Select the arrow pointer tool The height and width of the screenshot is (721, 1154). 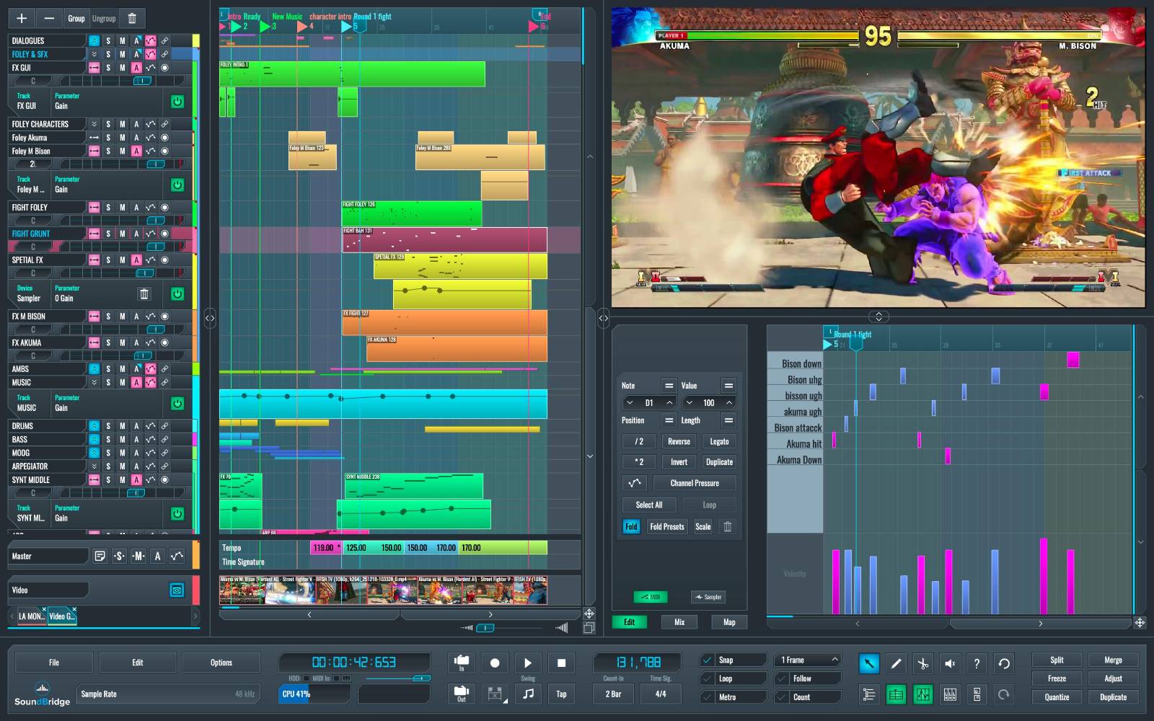point(869,663)
